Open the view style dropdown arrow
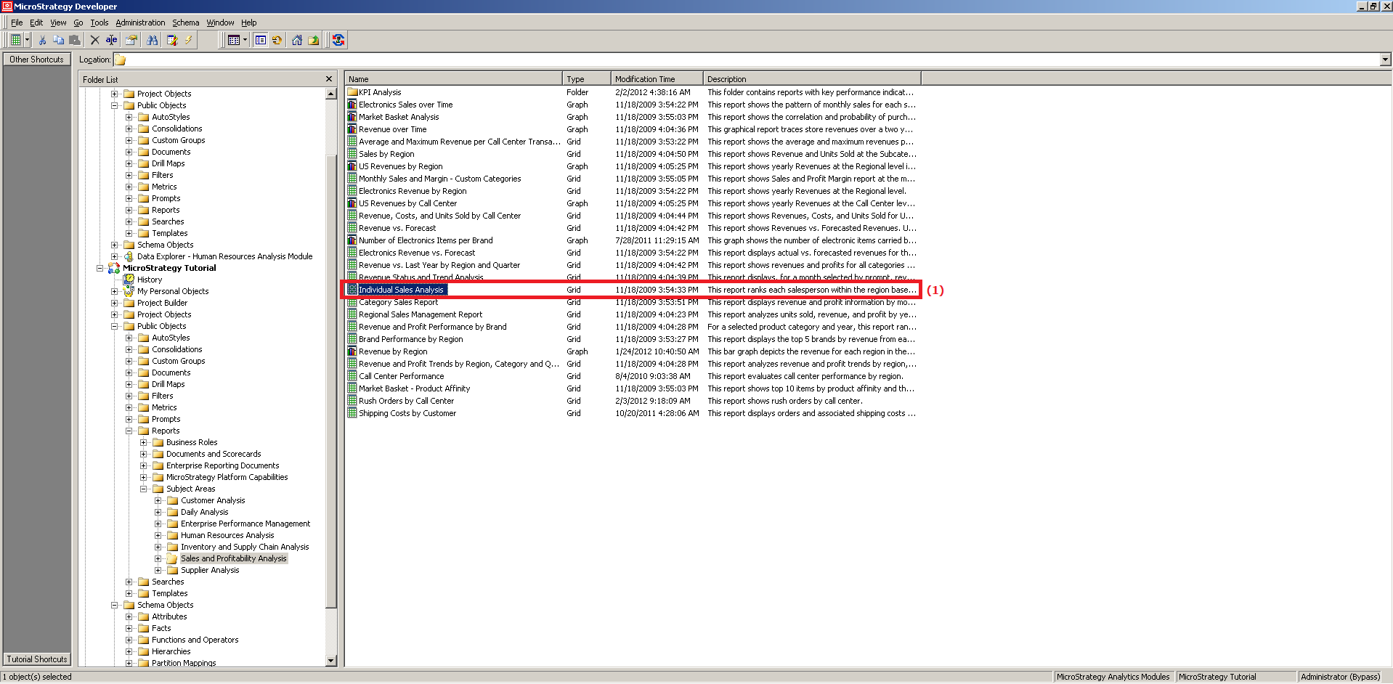This screenshot has width=1393, height=684. click(x=245, y=41)
